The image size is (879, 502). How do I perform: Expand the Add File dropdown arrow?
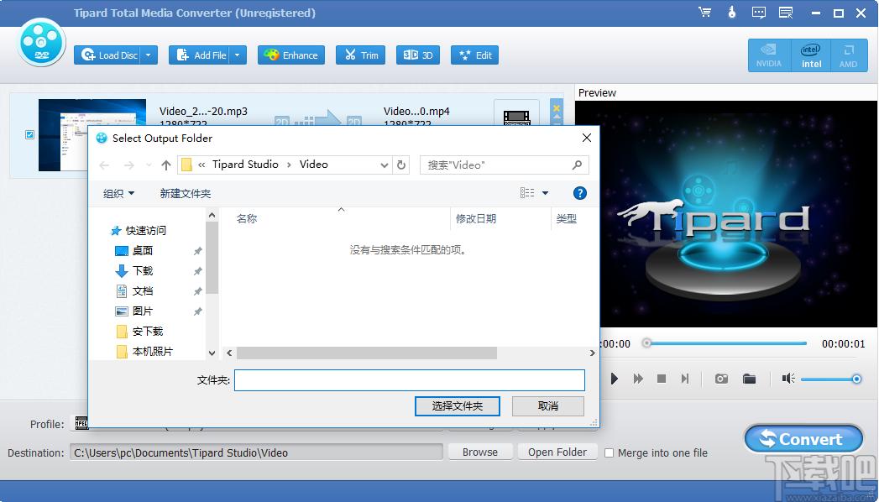238,55
